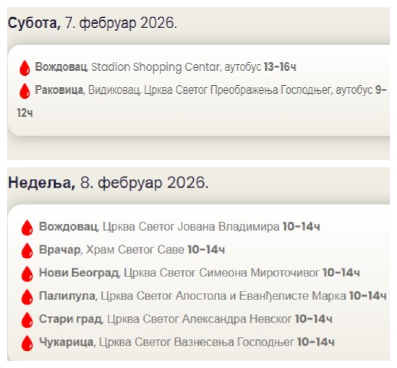
Task: Open Црква Светог Александра Невског entry
Action: point(199,319)
